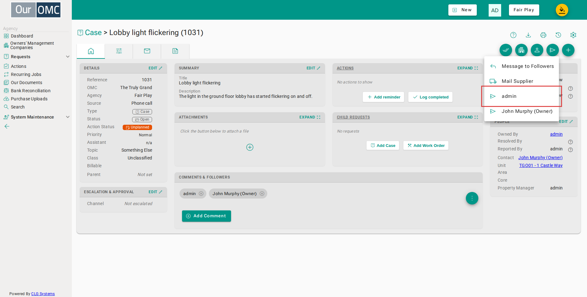Choose Message to Followers menu entry
The width and height of the screenshot is (587, 297).
pos(521,66)
